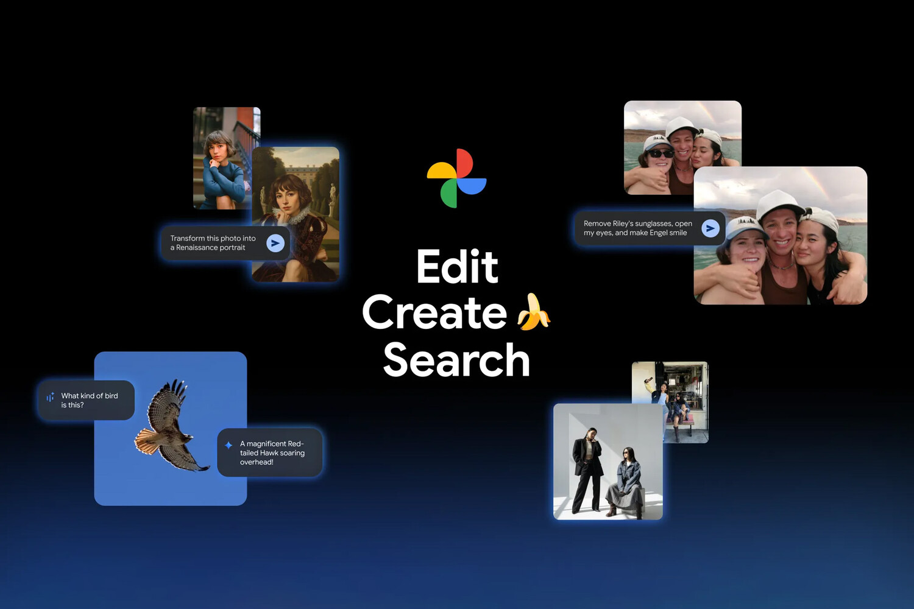
Task: Click the Edit heading text
Action: [x=457, y=267]
